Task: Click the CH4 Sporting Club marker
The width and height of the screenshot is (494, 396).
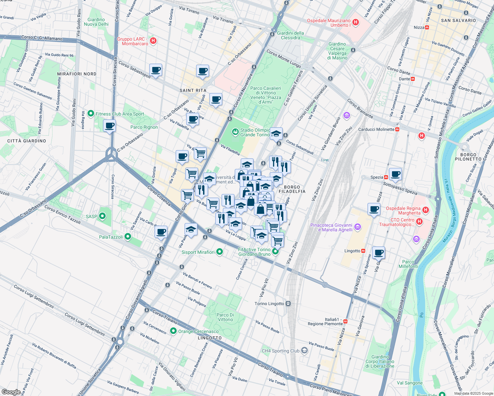Action: [304, 350]
